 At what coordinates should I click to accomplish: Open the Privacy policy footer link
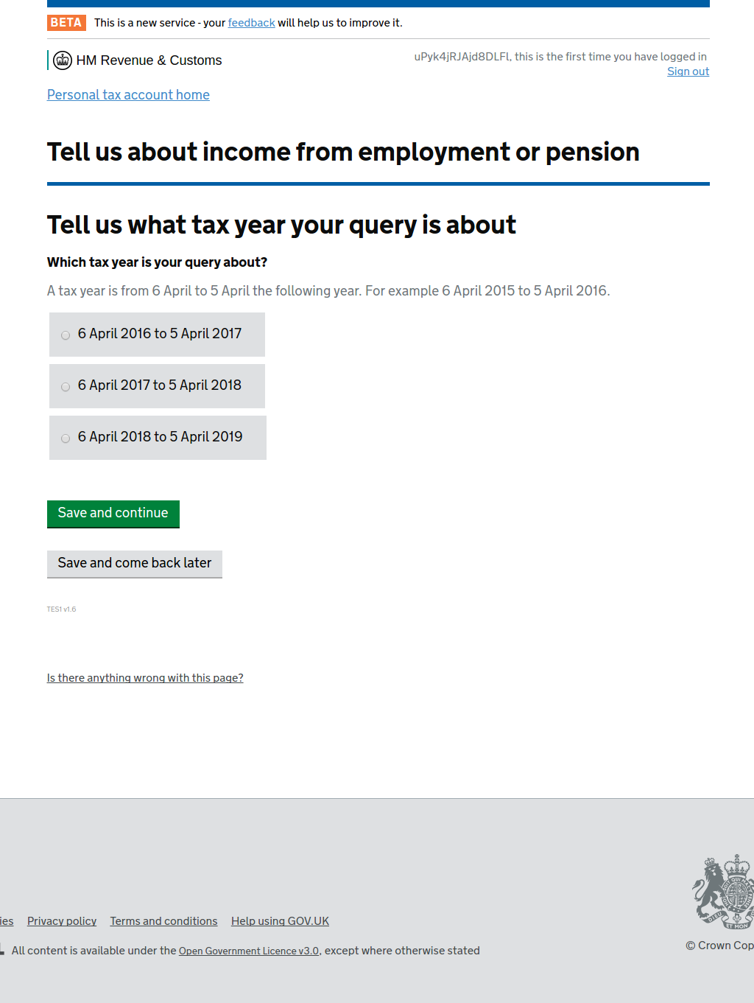[x=62, y=921]
